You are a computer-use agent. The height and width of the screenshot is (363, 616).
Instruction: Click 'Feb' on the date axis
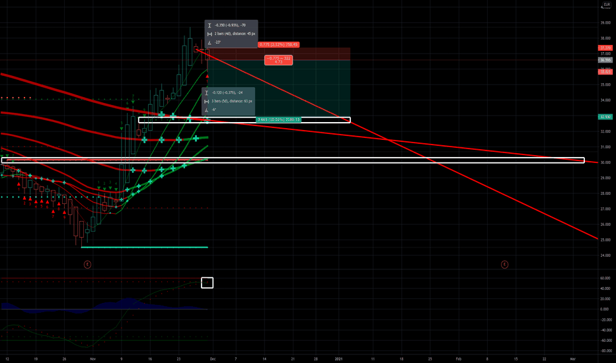click(459, 358)
